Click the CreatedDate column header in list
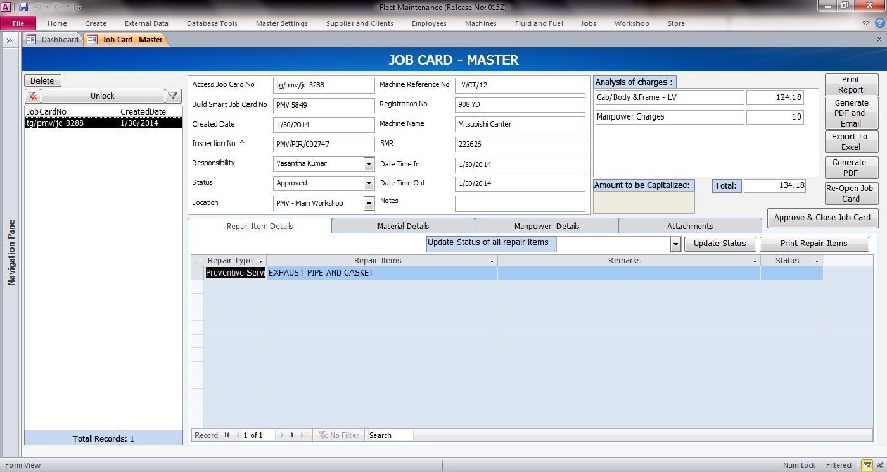 pos(150,112)
